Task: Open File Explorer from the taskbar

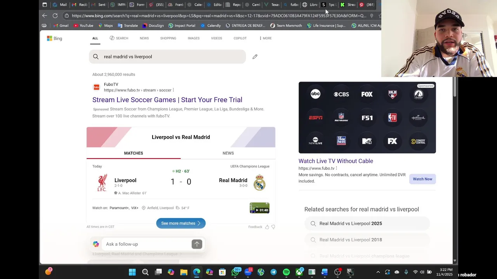Action: pos(184,272)
